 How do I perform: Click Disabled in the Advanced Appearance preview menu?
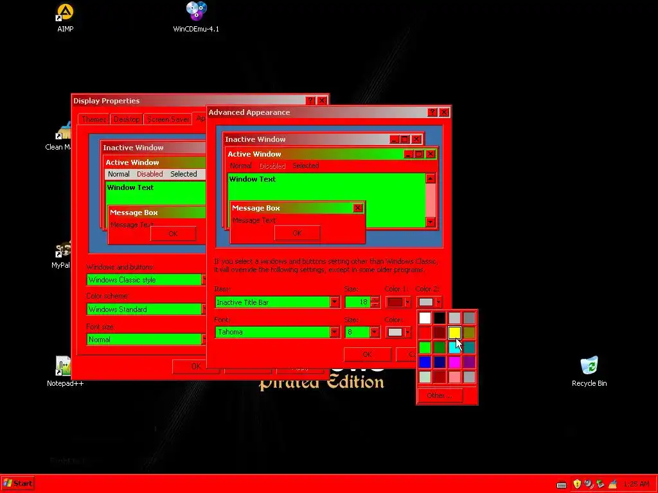point(272,166)
